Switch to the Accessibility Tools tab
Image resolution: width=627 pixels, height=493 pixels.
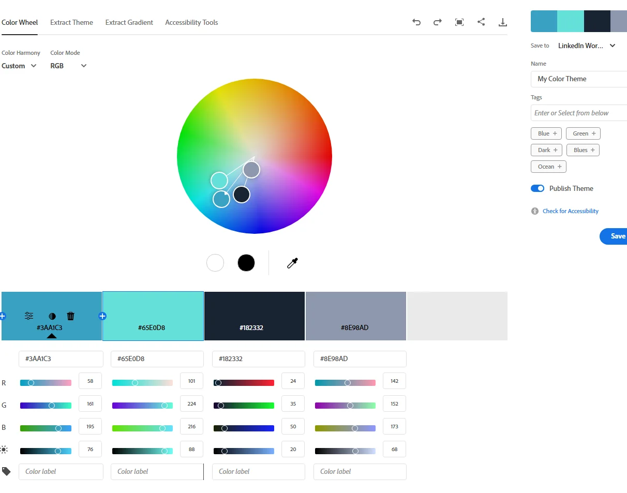pos(191,22)
